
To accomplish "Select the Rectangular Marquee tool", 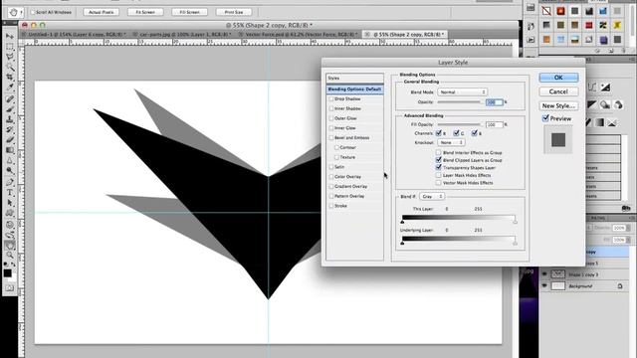I will pos(10,47).
